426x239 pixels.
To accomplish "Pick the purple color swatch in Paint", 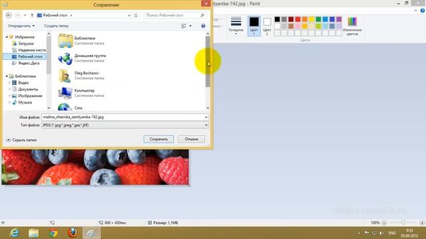I will tap(339, 19).
